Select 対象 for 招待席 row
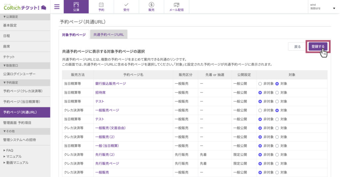This screenshot has height=177, width=340. point(277,93)
